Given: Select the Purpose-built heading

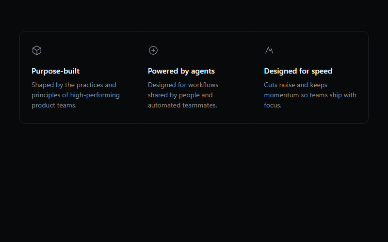Looking at the screenshot, I should [x=55, y=71].
